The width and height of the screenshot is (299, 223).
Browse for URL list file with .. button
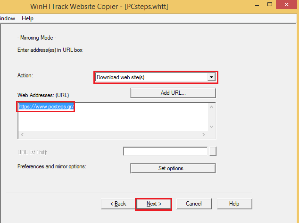pyautogui.click(x=213, y=151)
